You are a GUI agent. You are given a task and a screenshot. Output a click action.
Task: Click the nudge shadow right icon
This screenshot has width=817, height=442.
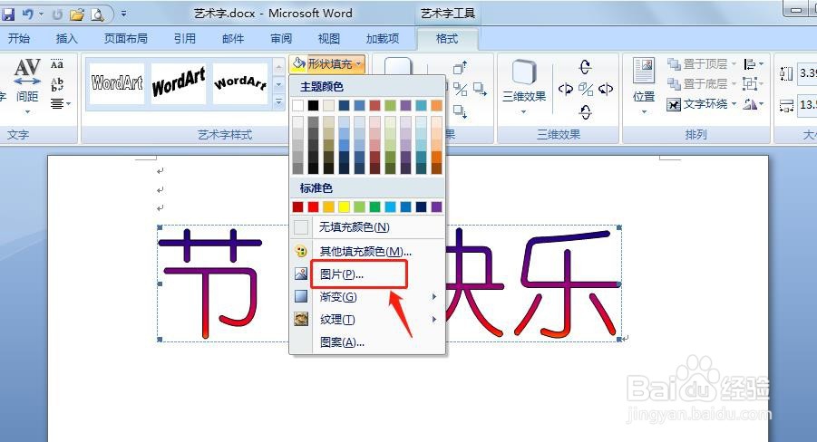point(480,90)
